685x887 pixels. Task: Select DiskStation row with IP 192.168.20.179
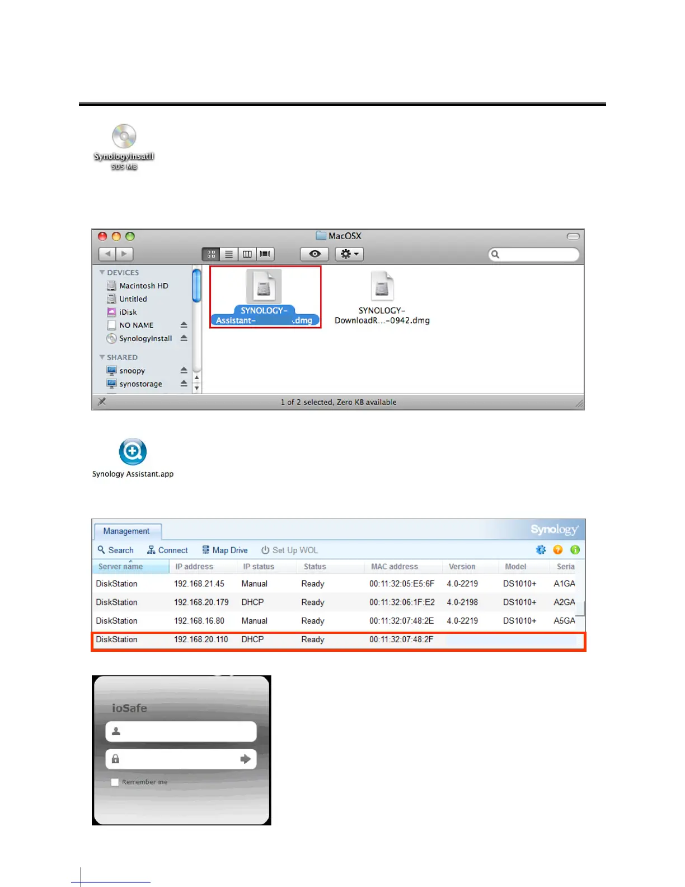pos(335,603)
